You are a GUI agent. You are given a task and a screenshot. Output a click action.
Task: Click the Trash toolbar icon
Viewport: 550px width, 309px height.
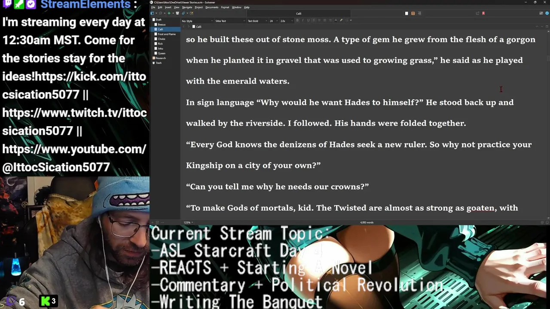click(x=177, y=13)
